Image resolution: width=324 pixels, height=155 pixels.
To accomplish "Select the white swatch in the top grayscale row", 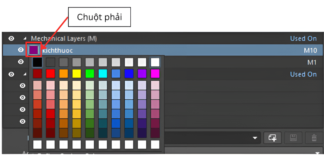I will pyautogui.click(x=155, y=62).
